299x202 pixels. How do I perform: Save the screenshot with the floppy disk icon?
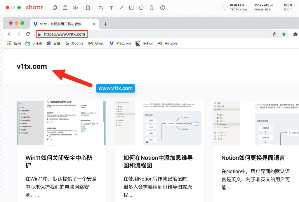[x=65, y=8]
